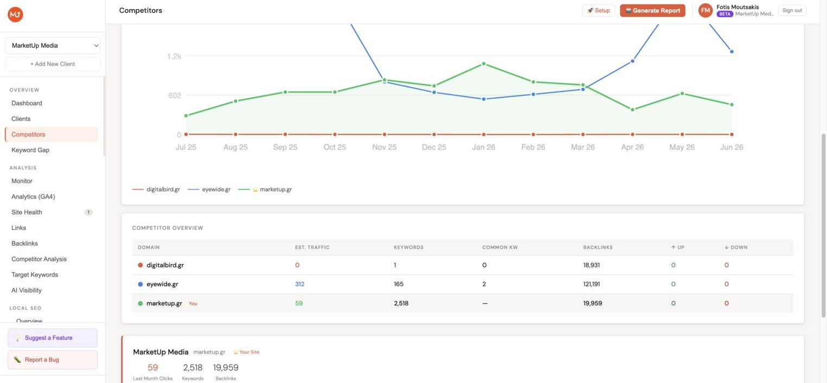Click the bug icon on Report a Bug
Screen dimensions: 827x383
(x=17, y=360)
